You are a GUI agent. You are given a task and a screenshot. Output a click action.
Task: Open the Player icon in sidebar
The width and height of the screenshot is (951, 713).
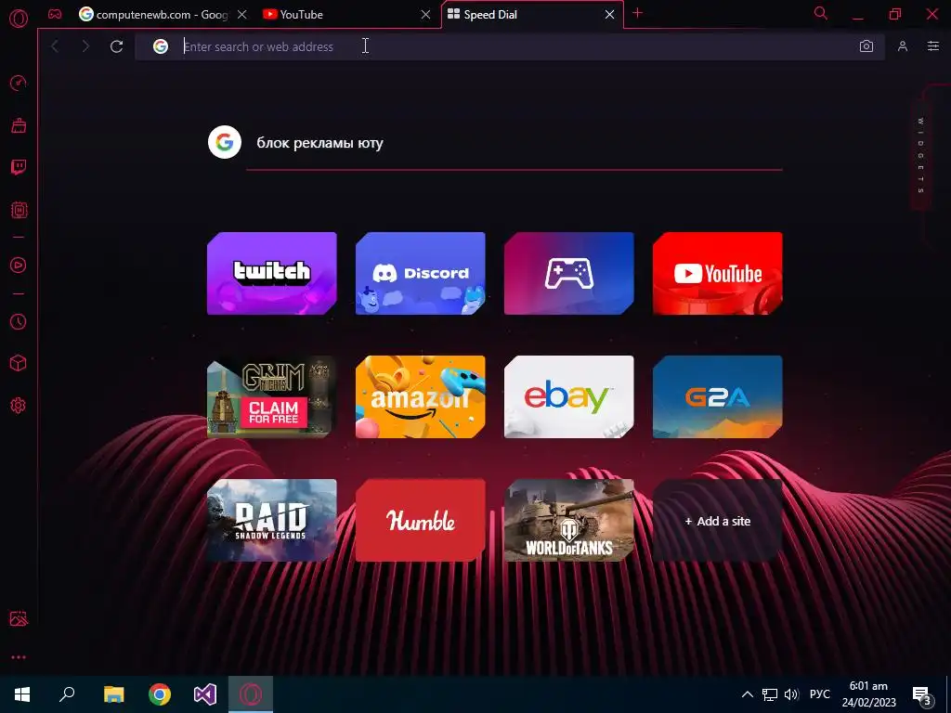[19, 265]
